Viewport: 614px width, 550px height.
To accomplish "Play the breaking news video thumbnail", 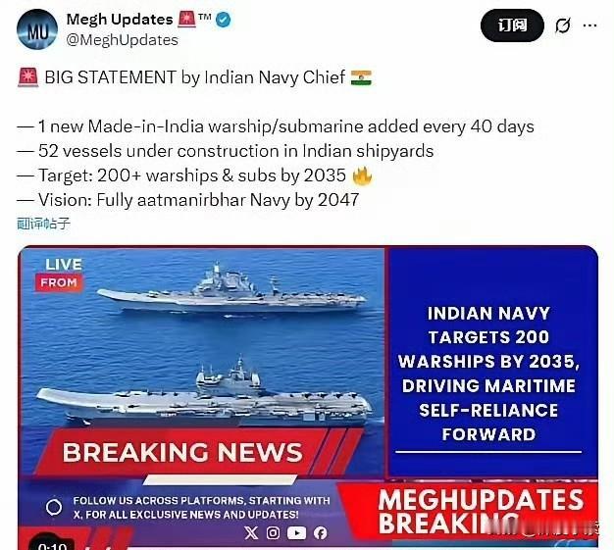I will pyautogui.click(x=308, y=397).
